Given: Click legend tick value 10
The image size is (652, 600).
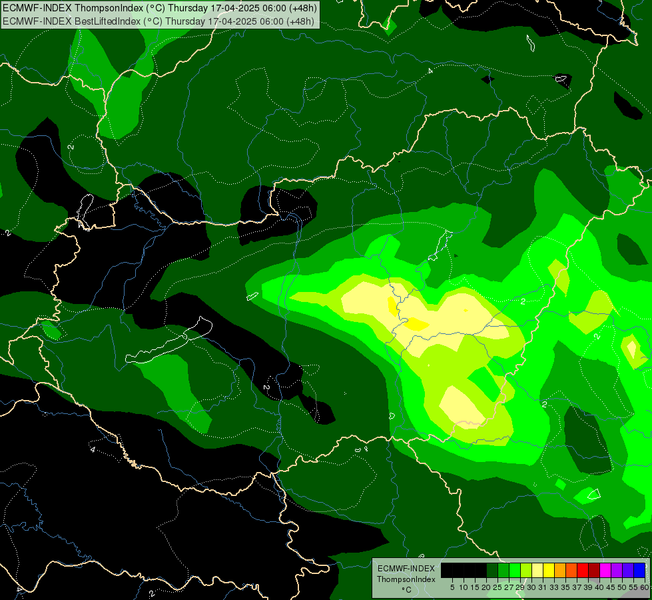Looking at the screenshot, I should coord(464,587).
